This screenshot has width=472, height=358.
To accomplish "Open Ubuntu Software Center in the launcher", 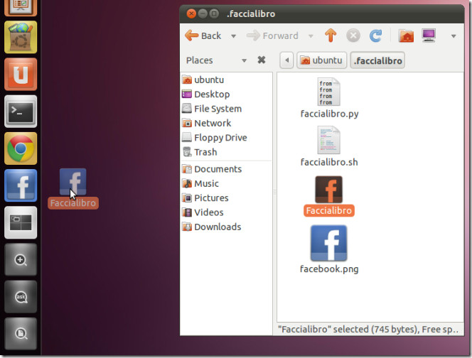I will coord(21,38).
